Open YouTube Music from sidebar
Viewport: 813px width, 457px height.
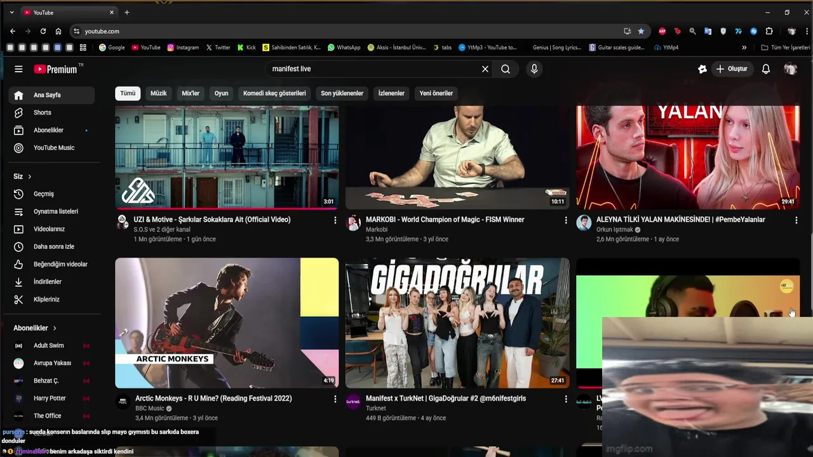coord(51,148)
